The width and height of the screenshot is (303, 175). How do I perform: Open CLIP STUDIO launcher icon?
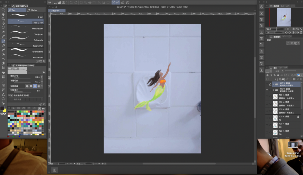pos(49,2)
